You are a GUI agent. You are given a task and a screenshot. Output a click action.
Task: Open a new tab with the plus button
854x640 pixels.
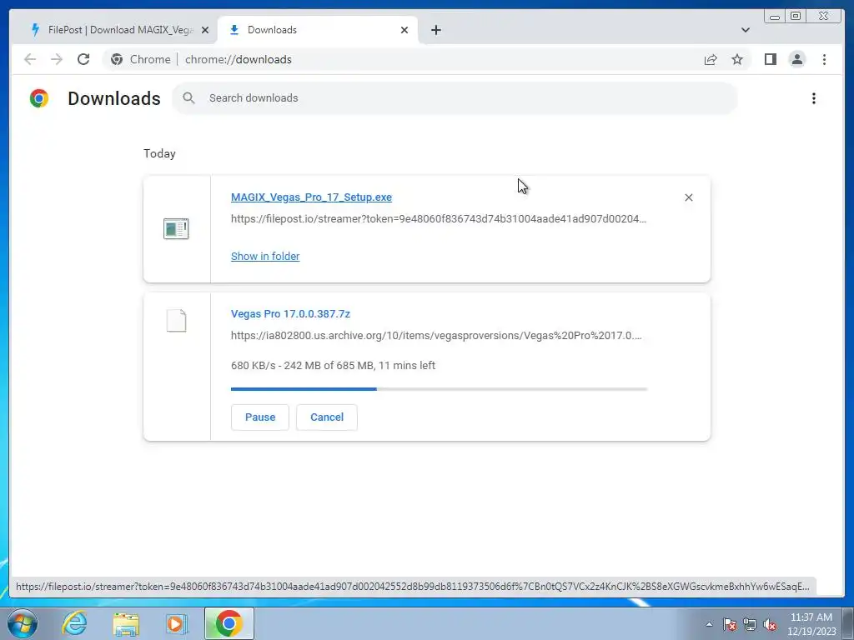click(435, 30)
